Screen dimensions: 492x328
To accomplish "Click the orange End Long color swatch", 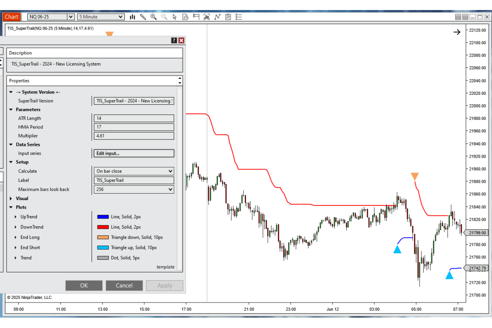I will pyautogui.click(x=103, y=237).
